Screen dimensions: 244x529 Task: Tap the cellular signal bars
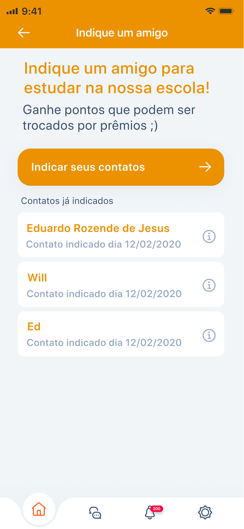pos(12,11)
